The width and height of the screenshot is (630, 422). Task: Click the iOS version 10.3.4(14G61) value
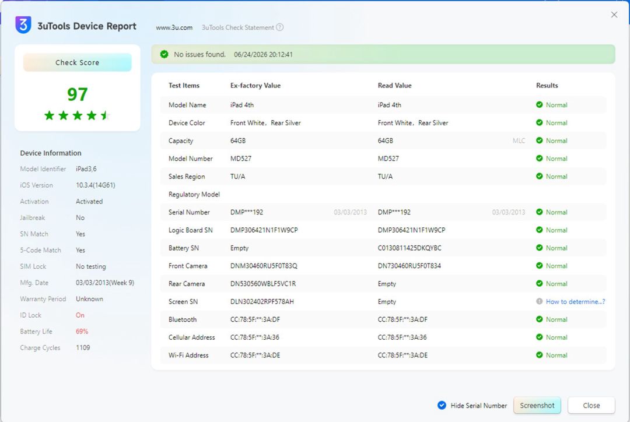pyautogui.click(x=96, y=185)
